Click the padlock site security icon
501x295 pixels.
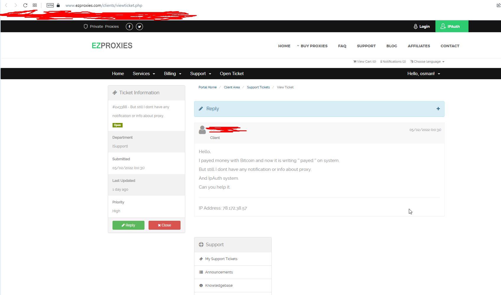pyautogui.click(x=58, y=5)
